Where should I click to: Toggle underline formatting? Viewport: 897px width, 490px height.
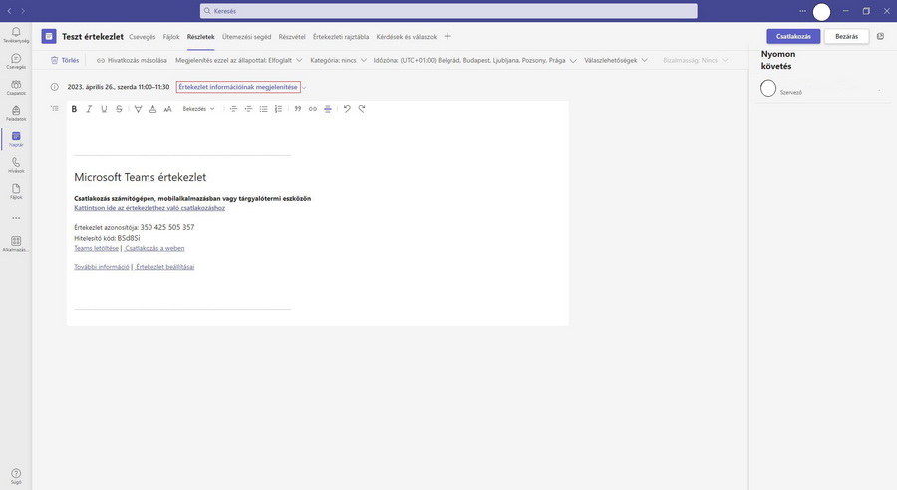click(104, 109)
